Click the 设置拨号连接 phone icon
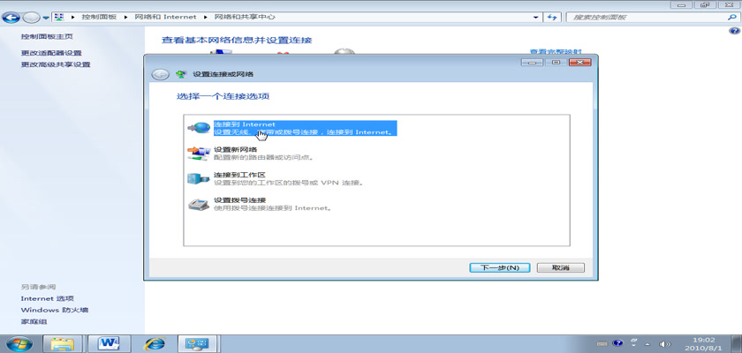Image resolution: width=742 pixels, height=353 pixels. [x=199, y=205]
